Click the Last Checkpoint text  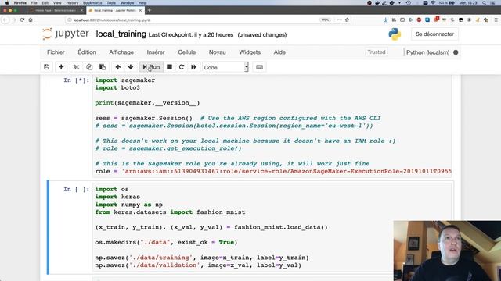[x=191, y=34]
